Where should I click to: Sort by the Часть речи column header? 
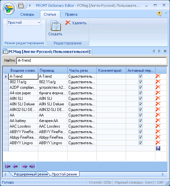[82, 70]
